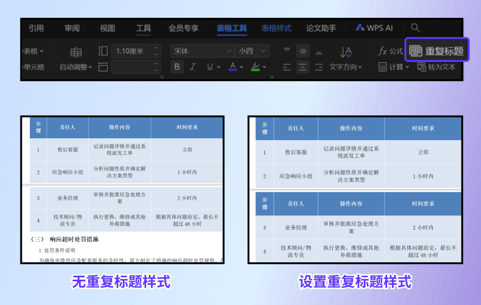
Task: Open the 视图 ribbon tab
Action: click(107, 28)
